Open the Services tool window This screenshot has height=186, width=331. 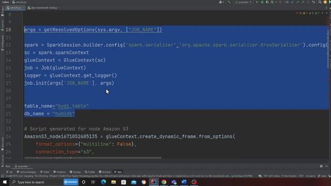pos(75,172)
